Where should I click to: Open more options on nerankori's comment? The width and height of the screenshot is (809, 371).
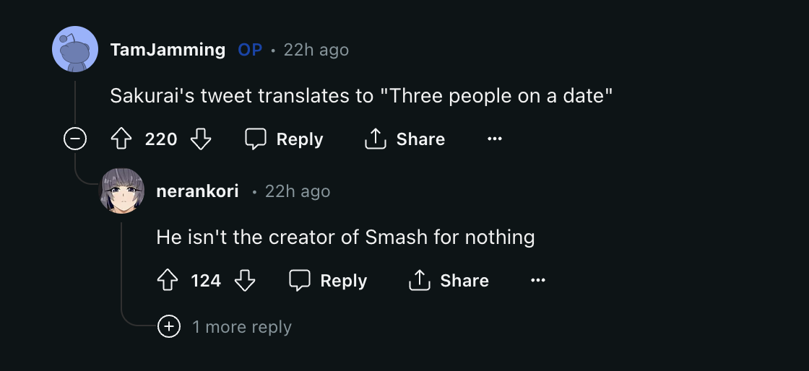tap(538, 281)
